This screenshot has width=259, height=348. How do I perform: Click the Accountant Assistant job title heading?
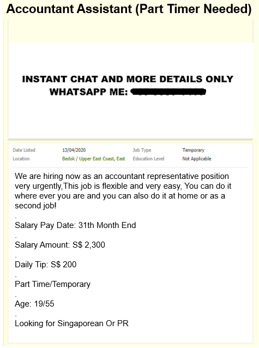[x=129, y=9]
